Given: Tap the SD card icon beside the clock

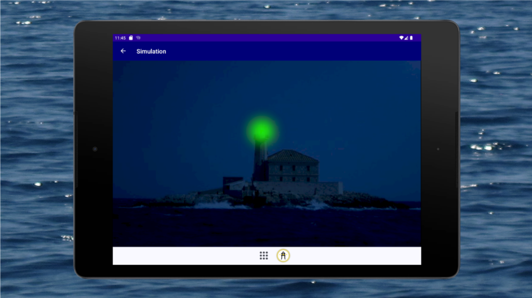Looking at the screenshot, I should click(x=131, y=38).
